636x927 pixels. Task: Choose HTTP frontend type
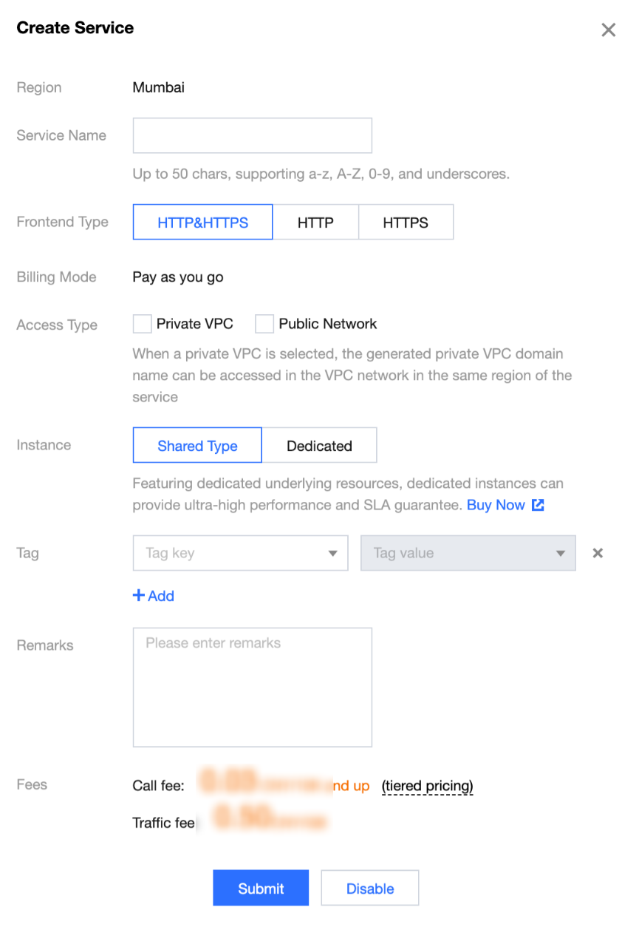[315, 223]
